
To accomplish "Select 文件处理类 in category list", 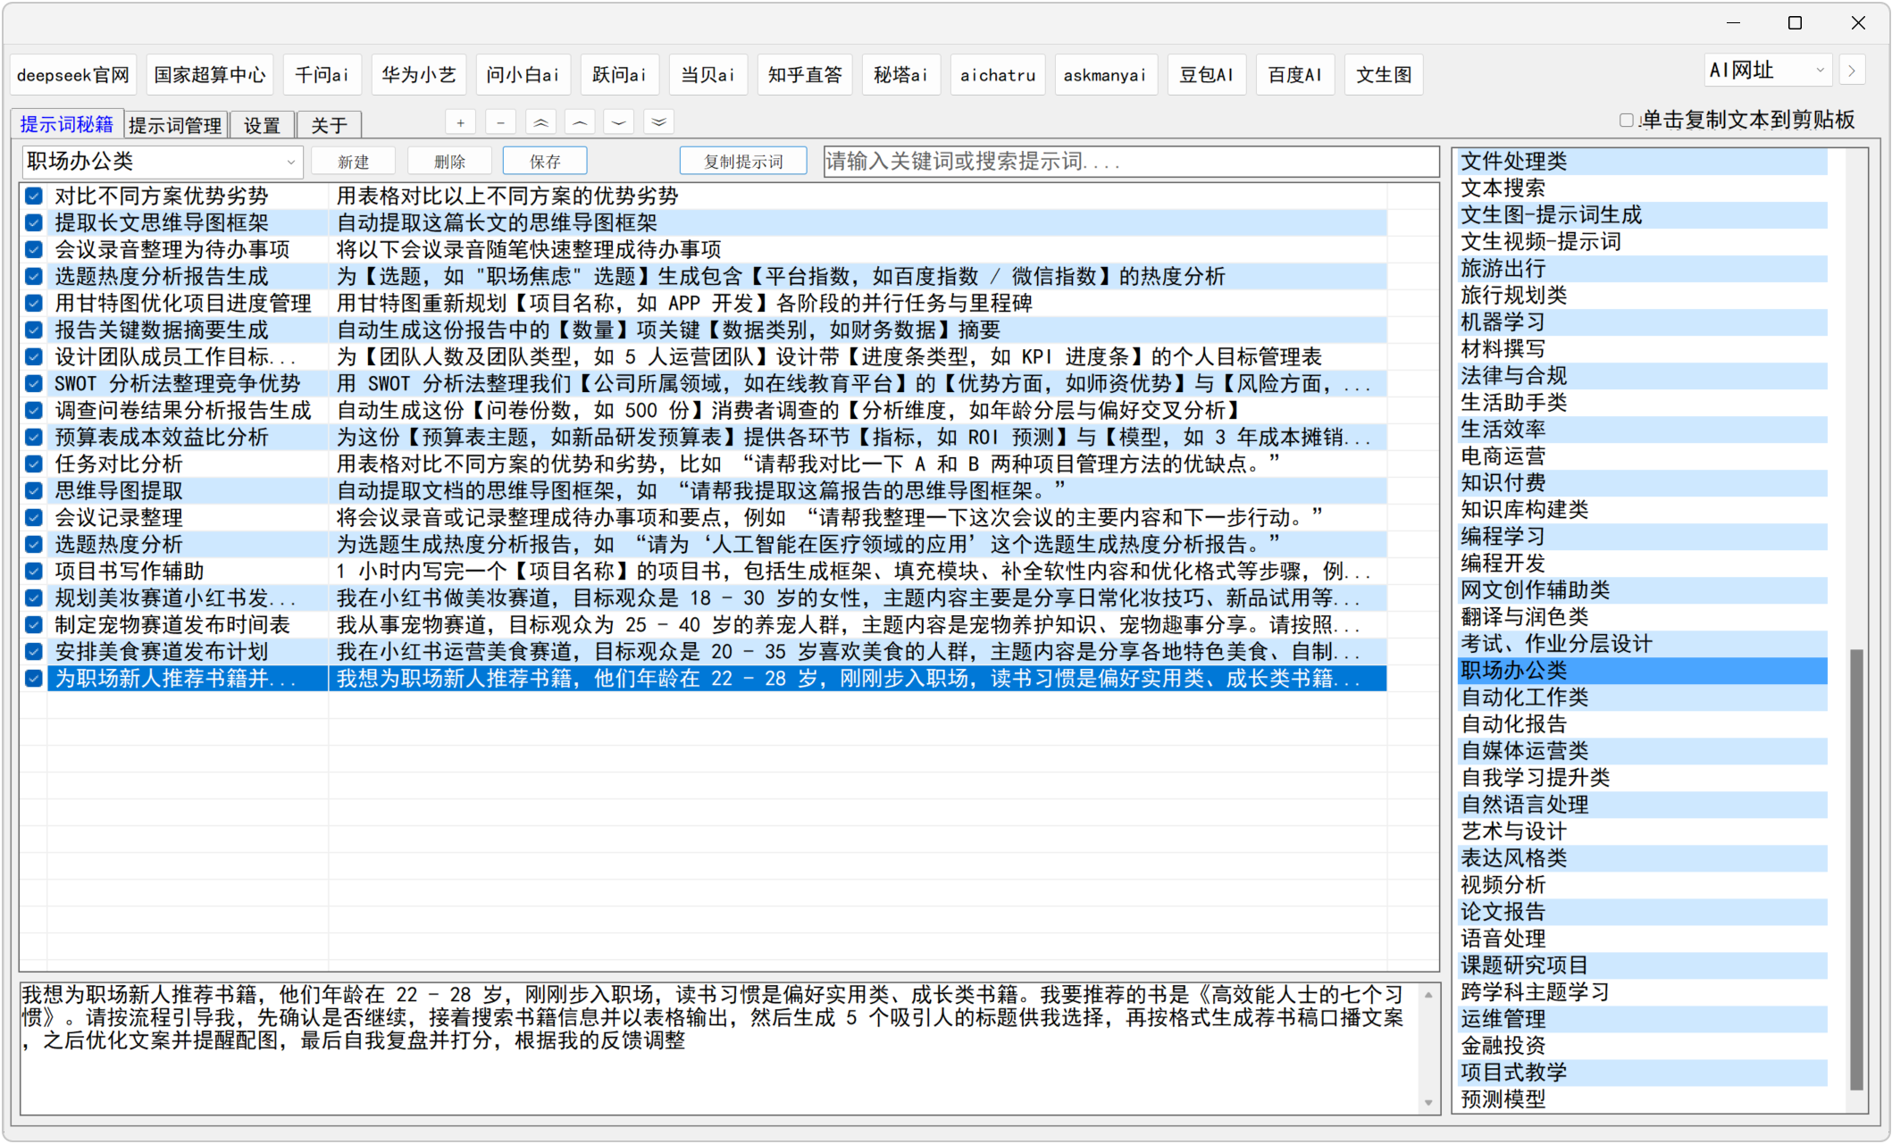I will pos(1643,162).
